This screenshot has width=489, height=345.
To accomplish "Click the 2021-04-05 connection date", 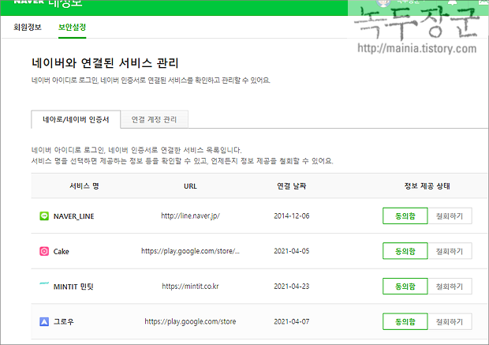I will tap(292, 251).
